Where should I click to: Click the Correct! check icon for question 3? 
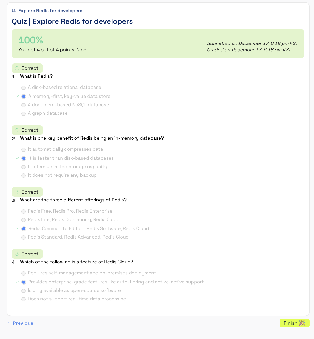click(x=17, y=192)
